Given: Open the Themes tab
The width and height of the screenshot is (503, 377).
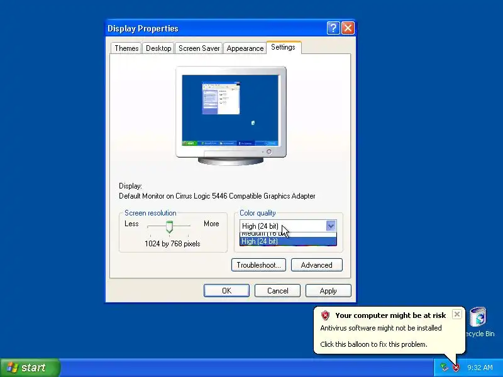Looking at the screenshot, I should (126, 48).
